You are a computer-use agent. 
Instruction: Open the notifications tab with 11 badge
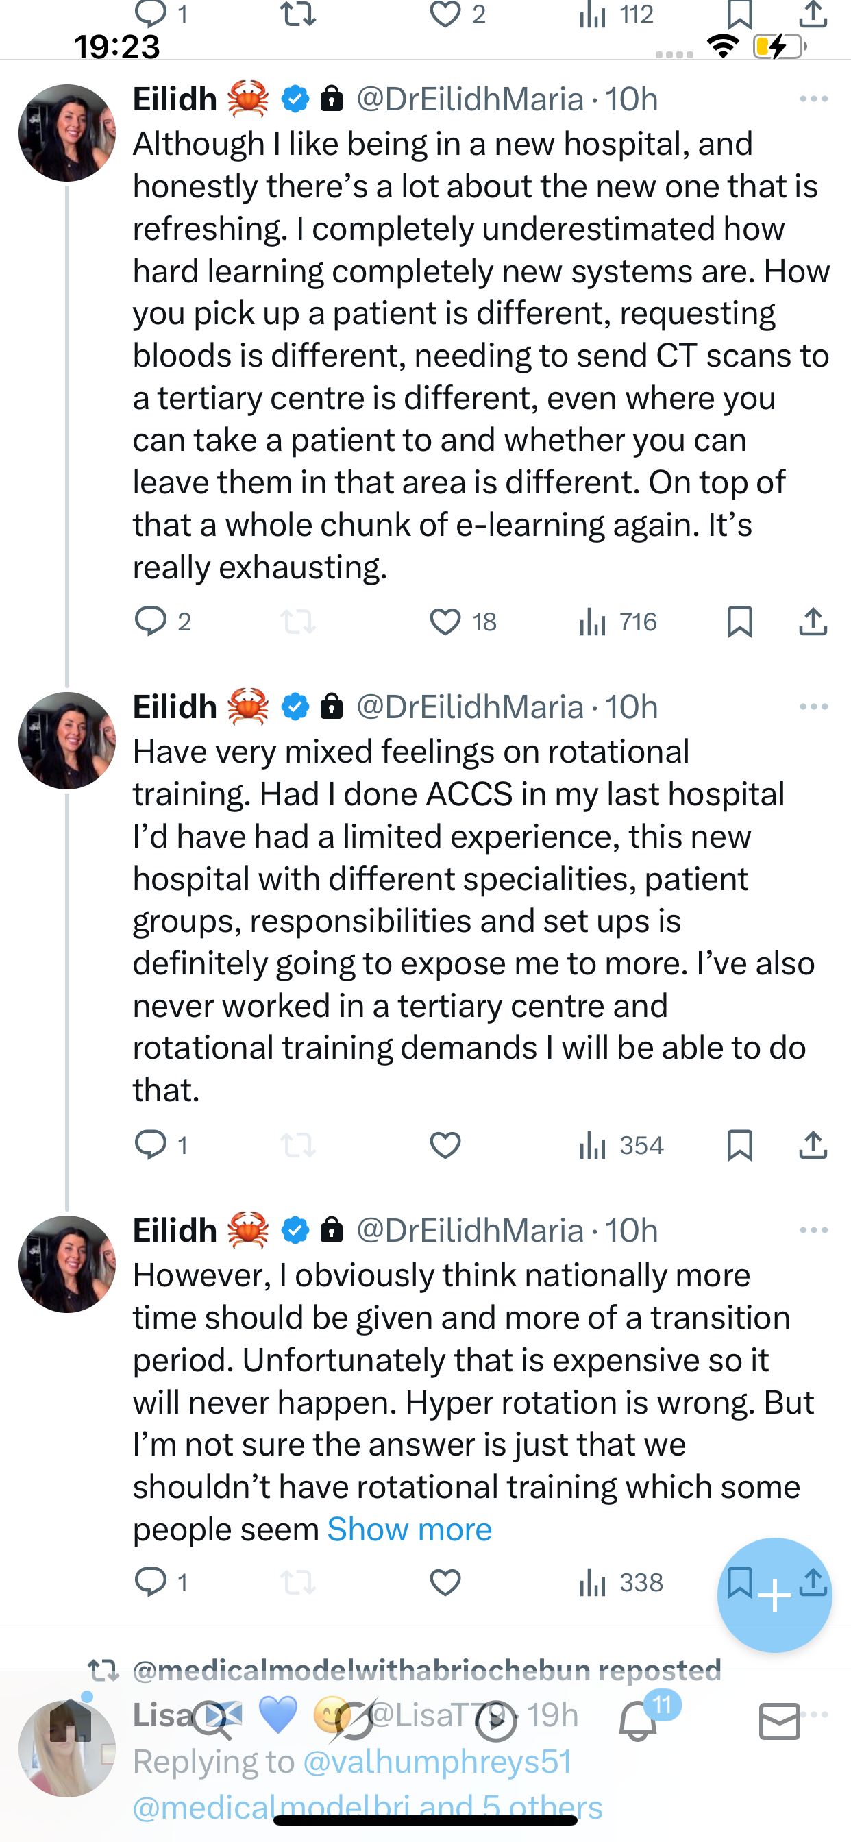[x=638, y=1722]
